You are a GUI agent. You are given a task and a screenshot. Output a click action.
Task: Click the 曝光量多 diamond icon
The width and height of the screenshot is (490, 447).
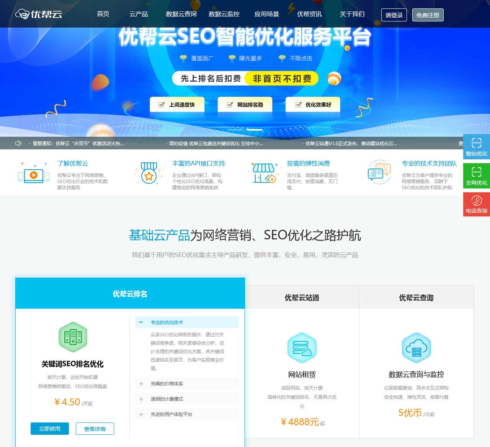232,58
